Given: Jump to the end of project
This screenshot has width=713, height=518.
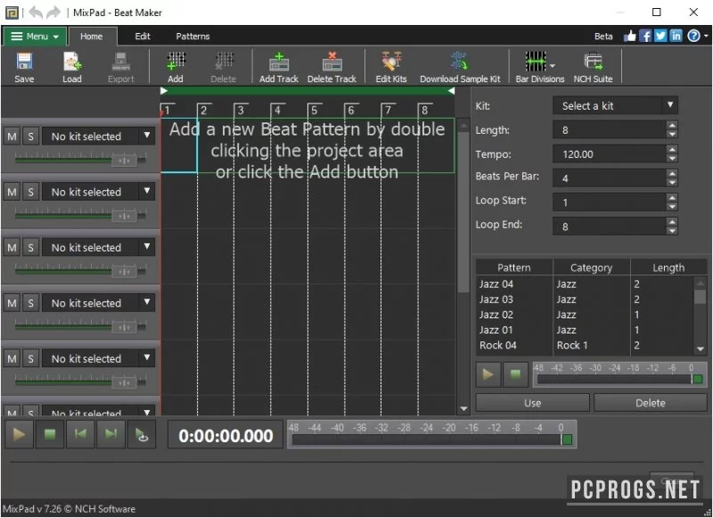Looking at the screenshot, I should point(111,435).
